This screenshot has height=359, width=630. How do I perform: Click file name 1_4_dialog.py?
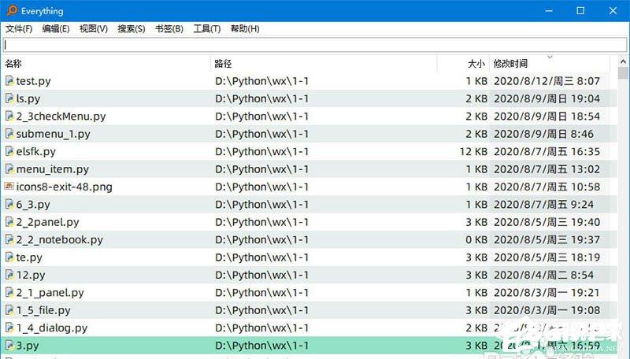[52, 328]
